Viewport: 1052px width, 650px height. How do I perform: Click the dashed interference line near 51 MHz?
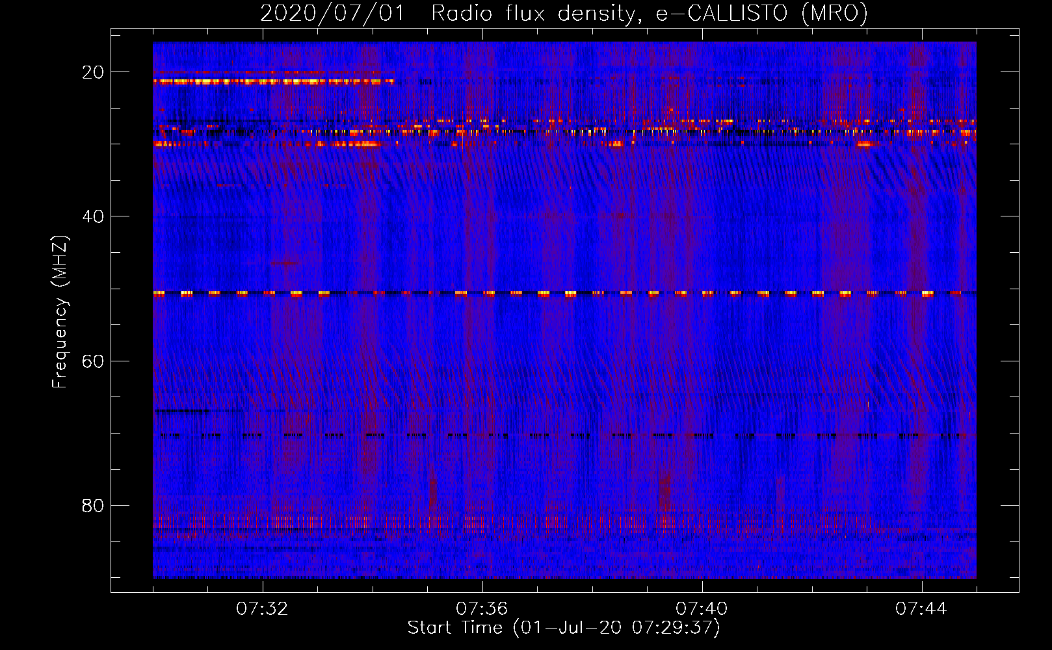coord(564,294)
